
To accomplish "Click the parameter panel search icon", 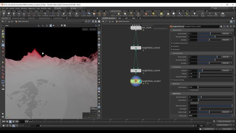I will coord(228,26).
